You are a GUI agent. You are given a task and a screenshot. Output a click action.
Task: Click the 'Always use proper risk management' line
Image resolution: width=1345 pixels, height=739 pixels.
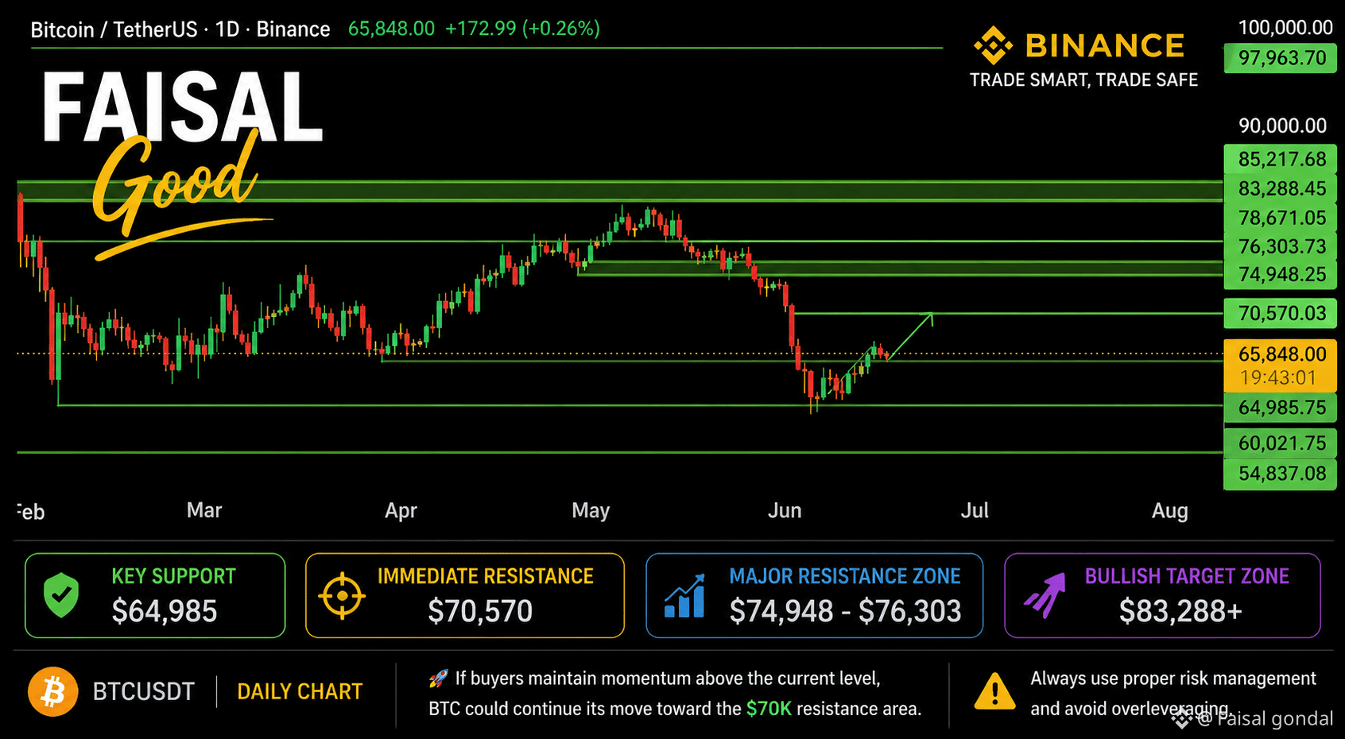1173,679
